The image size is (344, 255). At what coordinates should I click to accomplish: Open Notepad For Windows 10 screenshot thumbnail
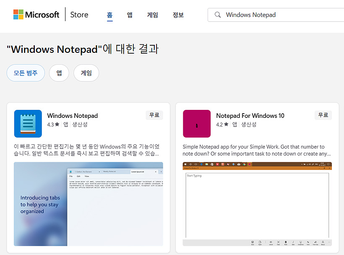pyautogui.click(x=257, y=204)
